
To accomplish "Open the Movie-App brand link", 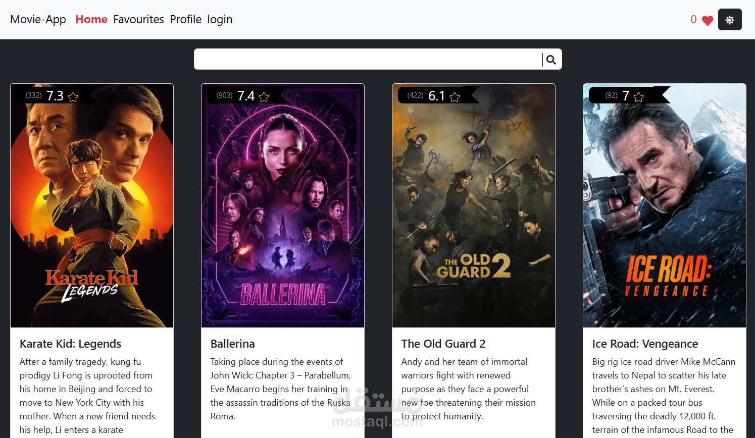I will 38,19.
